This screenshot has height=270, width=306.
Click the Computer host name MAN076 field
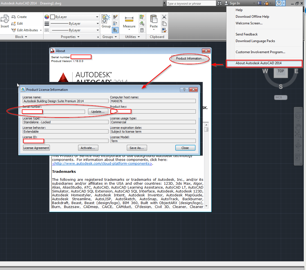pos(153,101)
